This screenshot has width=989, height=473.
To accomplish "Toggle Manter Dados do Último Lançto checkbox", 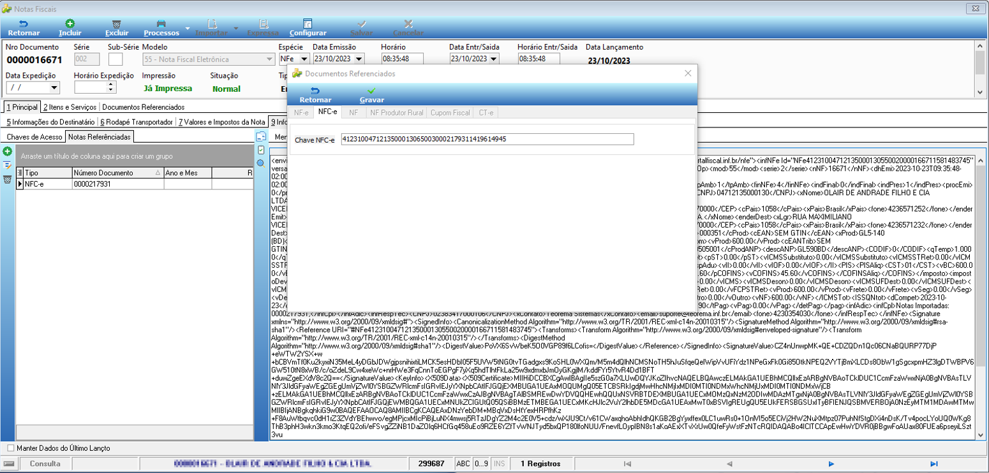I will [10, 448].
